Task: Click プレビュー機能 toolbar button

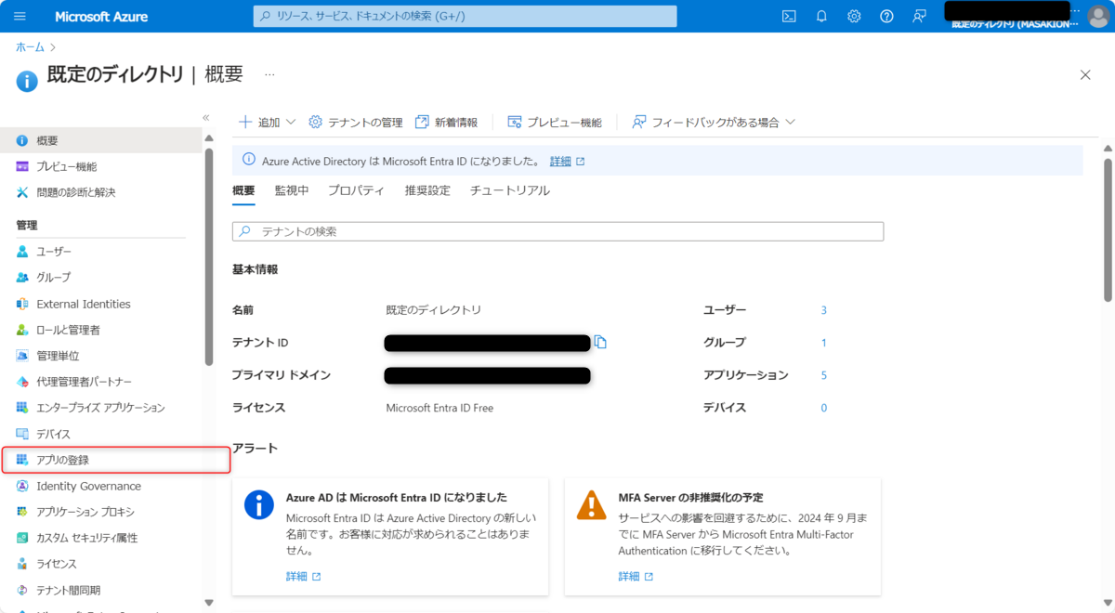Action: point(555,123)
